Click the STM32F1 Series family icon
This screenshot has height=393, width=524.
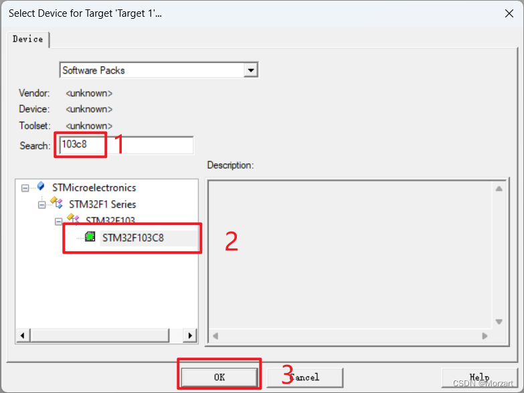click(x=56, y=202)
